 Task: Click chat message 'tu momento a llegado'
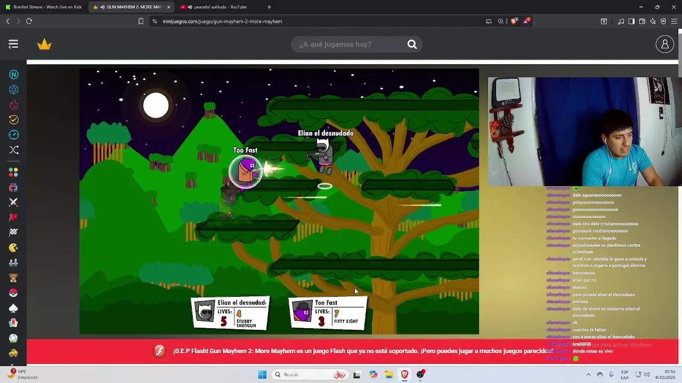tap(594, 238)
